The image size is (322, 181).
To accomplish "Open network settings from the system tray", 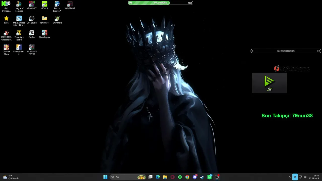I will (x=300, y=177).
